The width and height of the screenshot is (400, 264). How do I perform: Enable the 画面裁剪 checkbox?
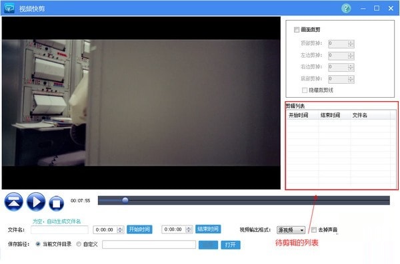pos(297,30)
